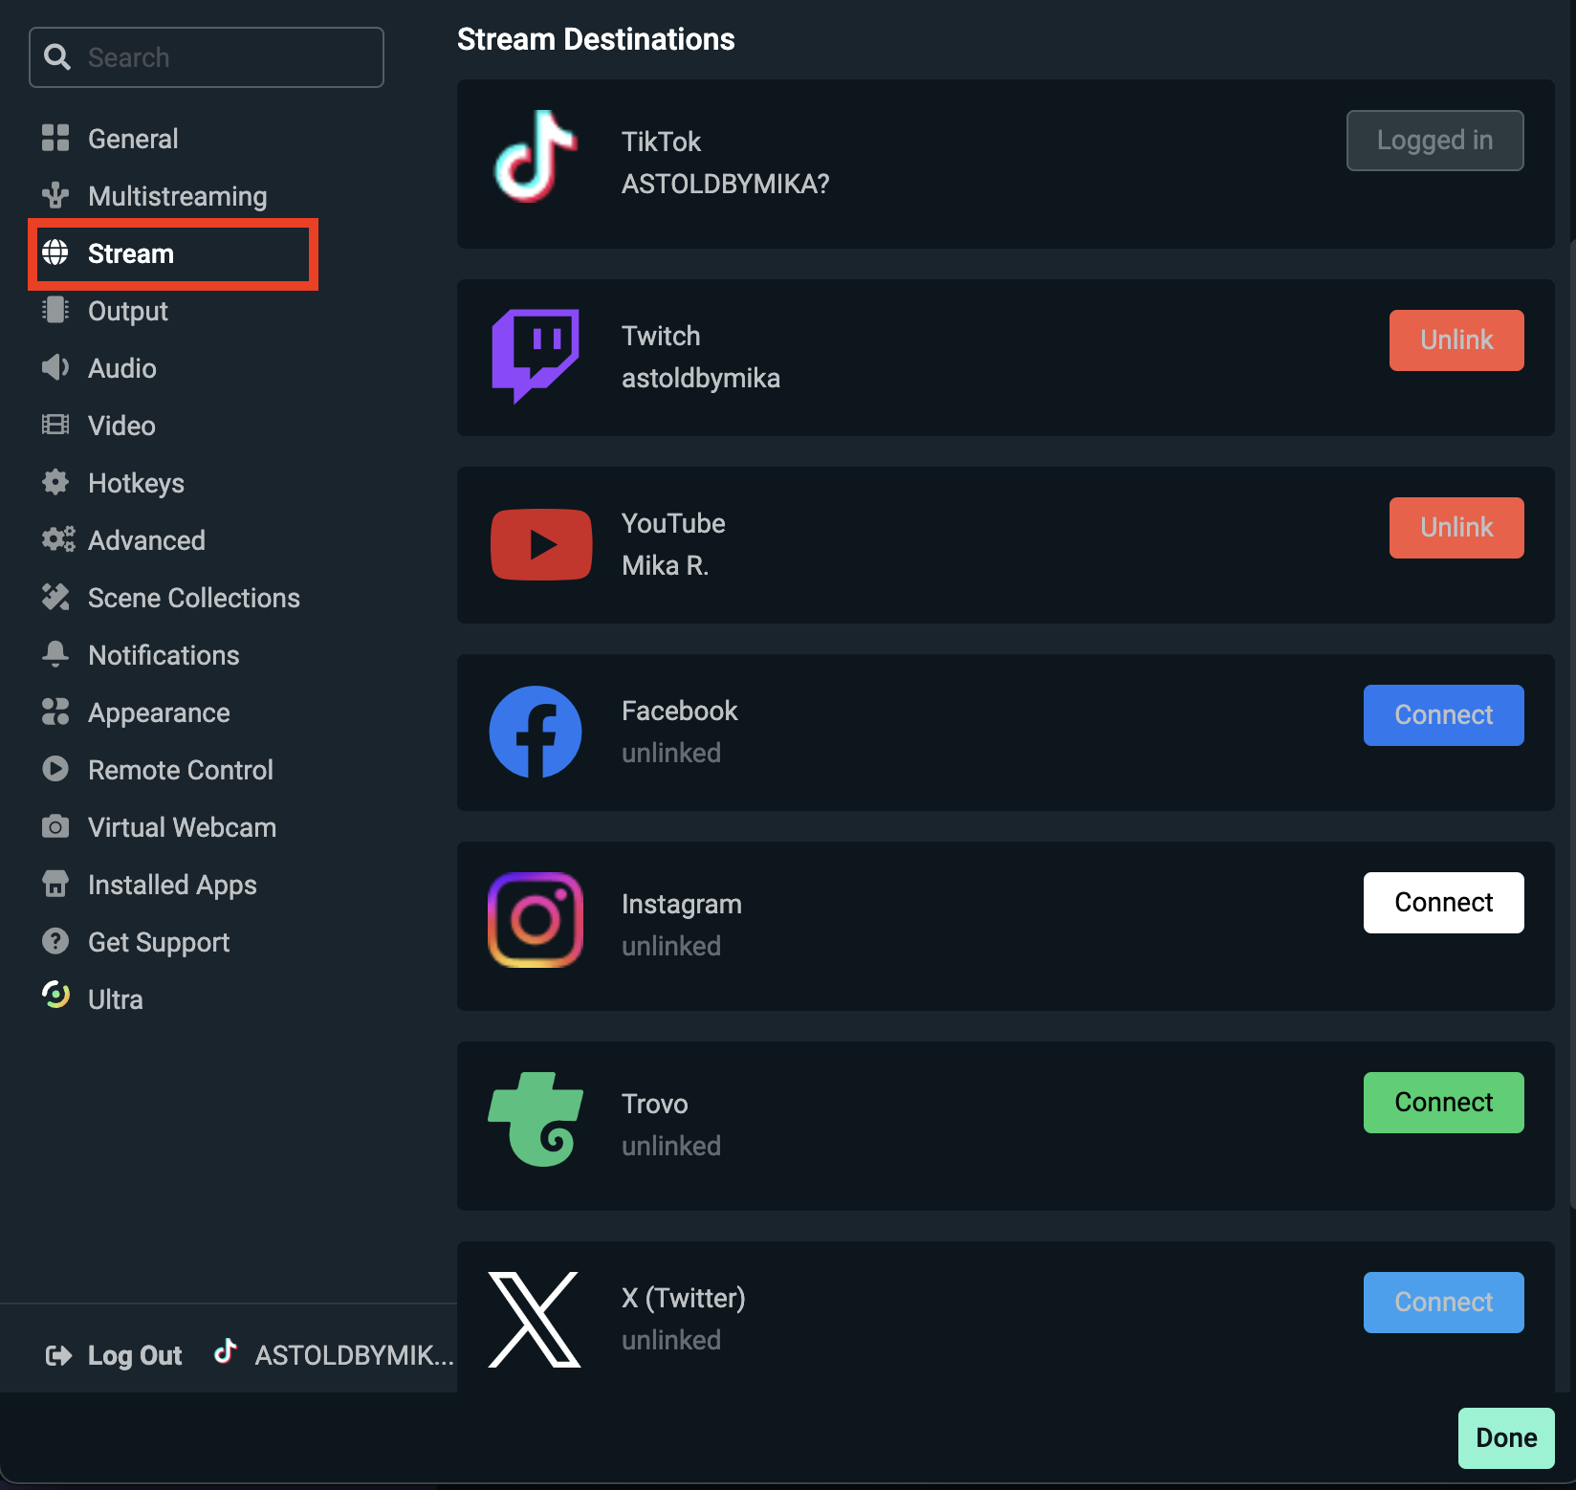Click the TikTok account icon near Log Out
This screenshot has height=1490, width=1576.
click(x=225, y=1352)
